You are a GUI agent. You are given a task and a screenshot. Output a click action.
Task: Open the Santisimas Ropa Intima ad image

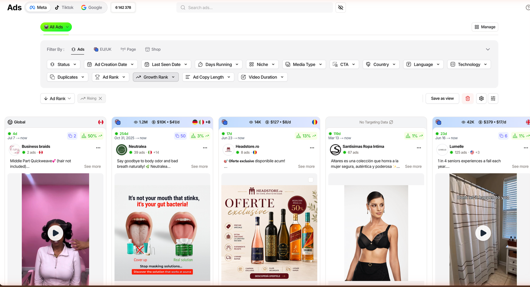[x=376, y=233]
